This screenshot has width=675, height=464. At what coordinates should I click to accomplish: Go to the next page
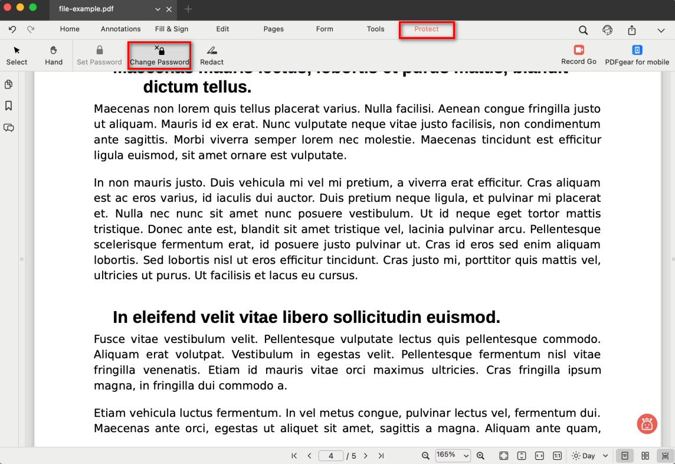click(365, 456)
